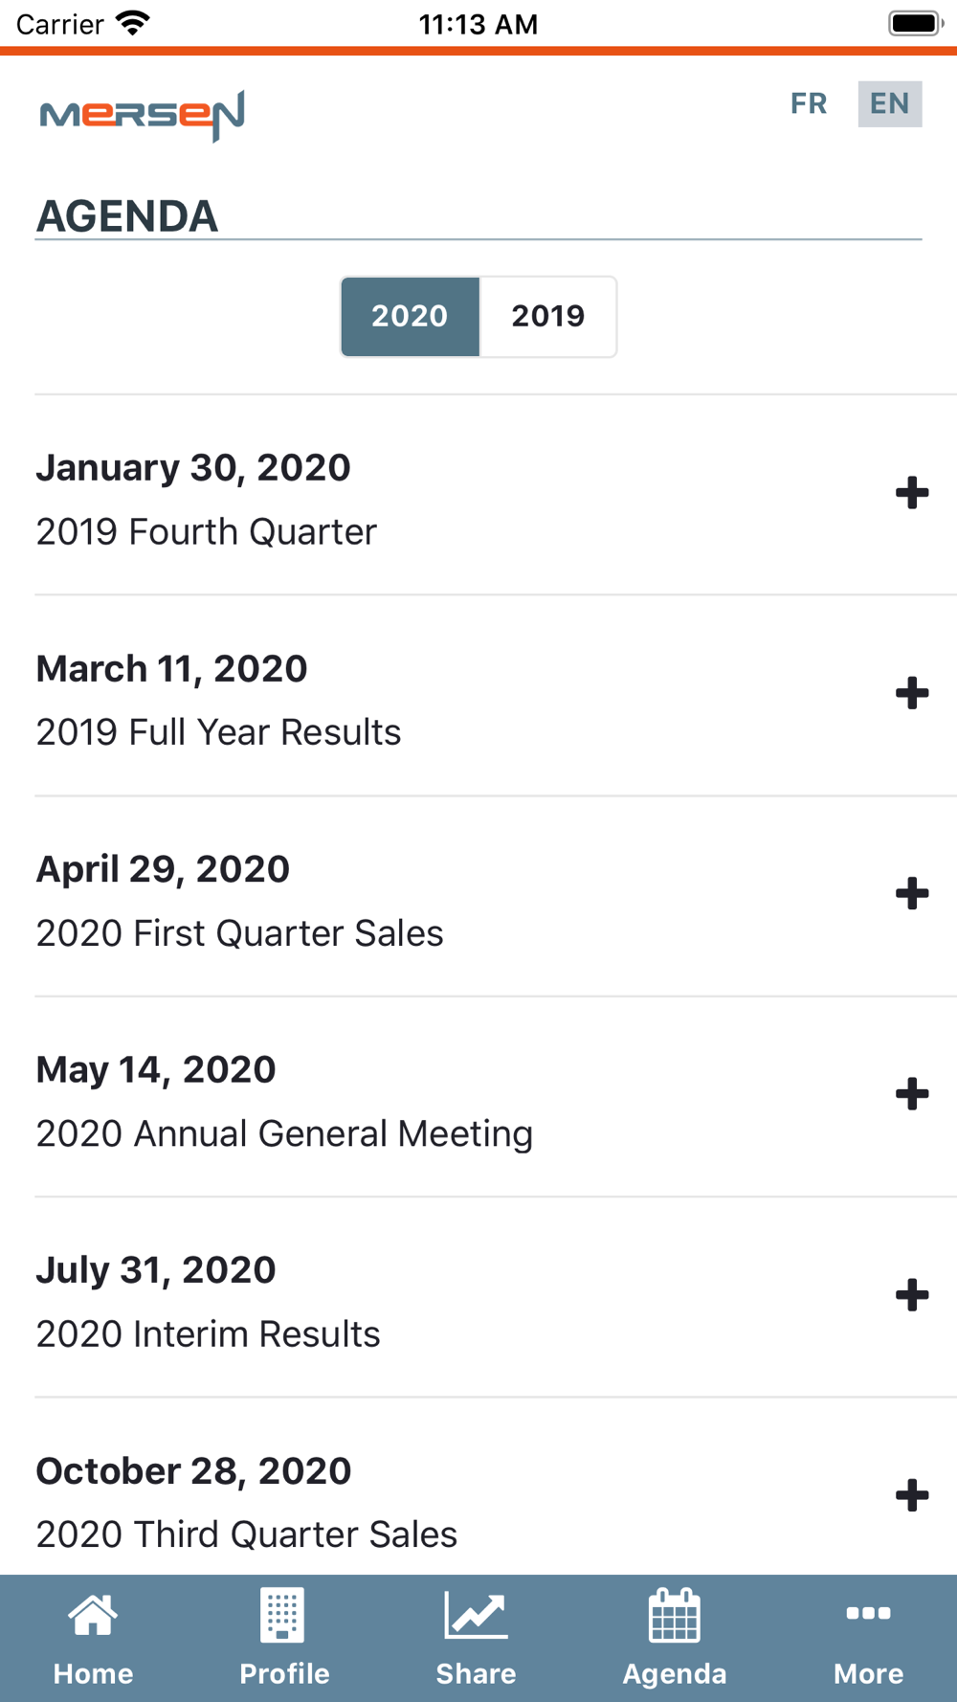This screenshot has height=1702, width=957.
Task: Expand the October 28, 2020 event
Action: 912,1495
